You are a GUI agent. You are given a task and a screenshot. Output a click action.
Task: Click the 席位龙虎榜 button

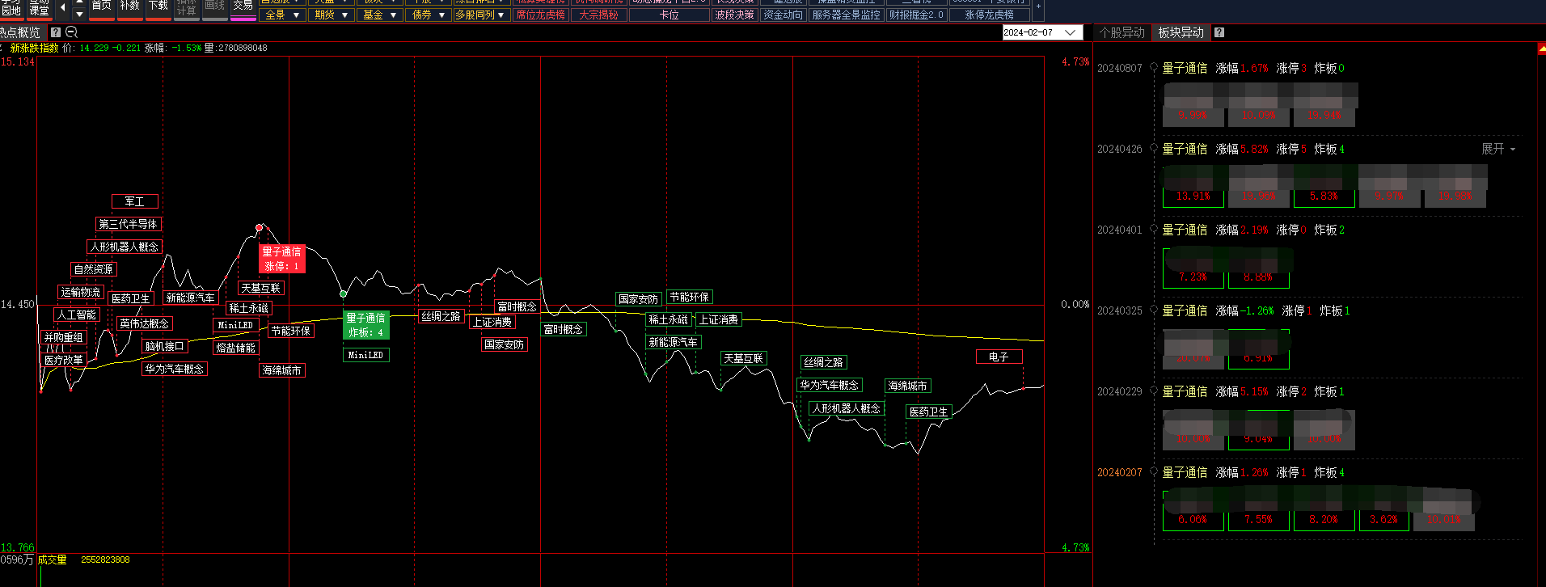click(x=540, y=15)
